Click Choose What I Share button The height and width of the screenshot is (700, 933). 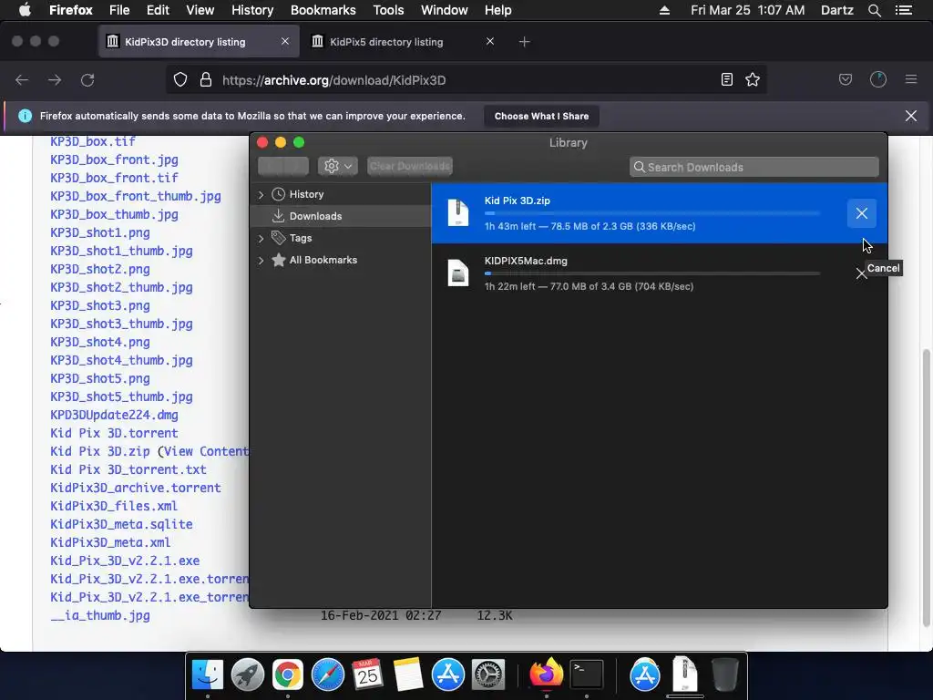[541, 116]
